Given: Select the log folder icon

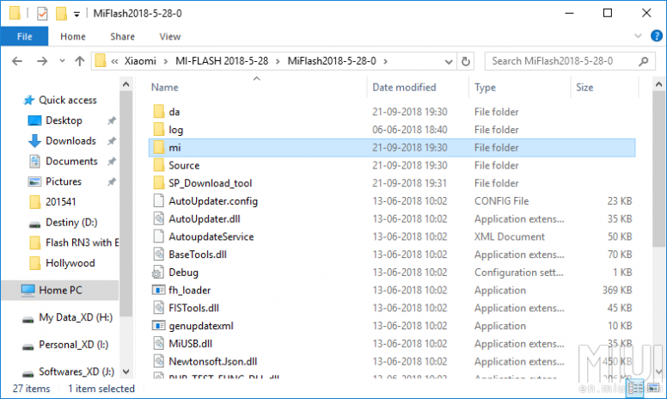Looking at the screenshot, I should 159,129.
